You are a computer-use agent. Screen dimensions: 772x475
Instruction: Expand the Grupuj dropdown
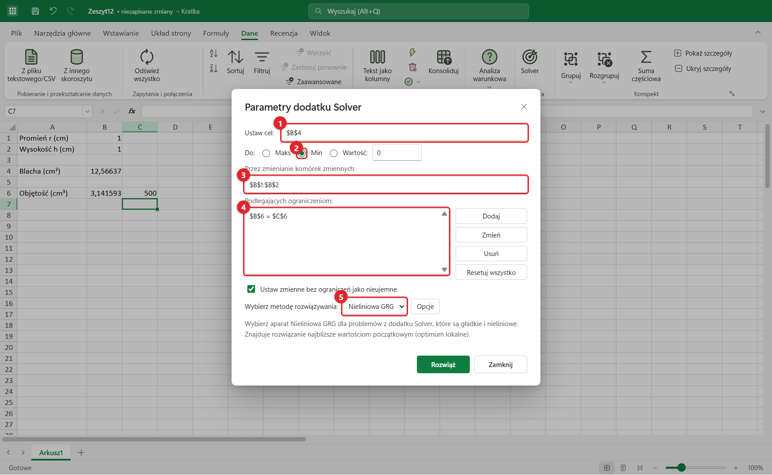click(x=571, y=82)
